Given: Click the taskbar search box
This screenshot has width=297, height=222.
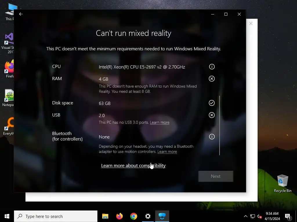Looking at the screenshot, I should click(56, 216).
